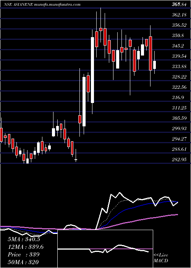Click the 50MA : 320 readout
The height and width of the screenshot is (268, 191).
click(23, 262)
